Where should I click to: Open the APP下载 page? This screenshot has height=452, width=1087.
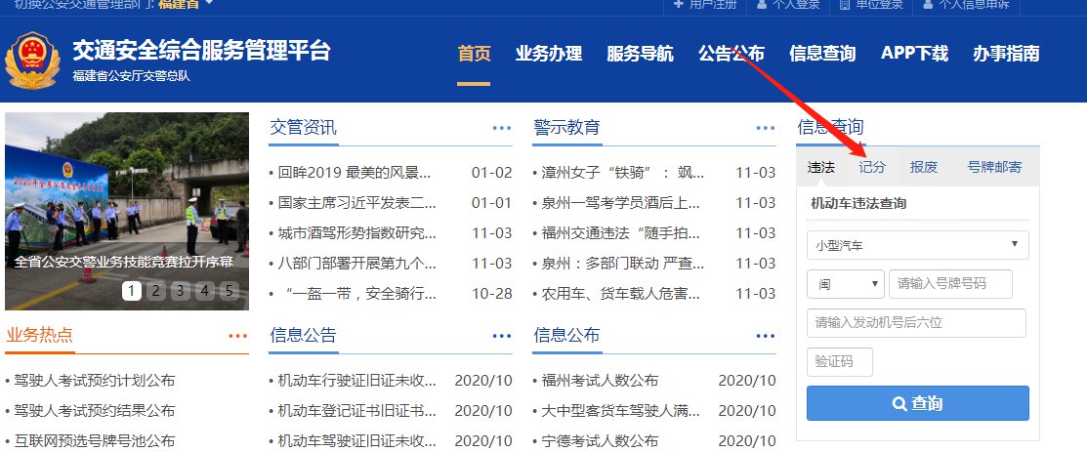pyautogui.click(x=914, y=54)
